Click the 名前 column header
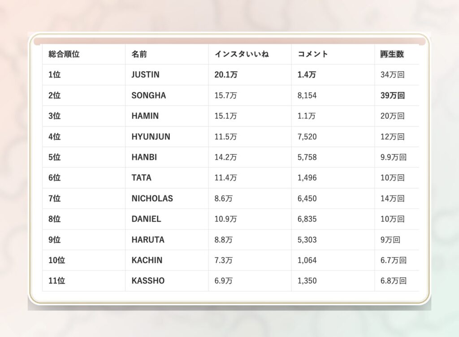Screen dimensions: 459x337 tap(139, 54)
